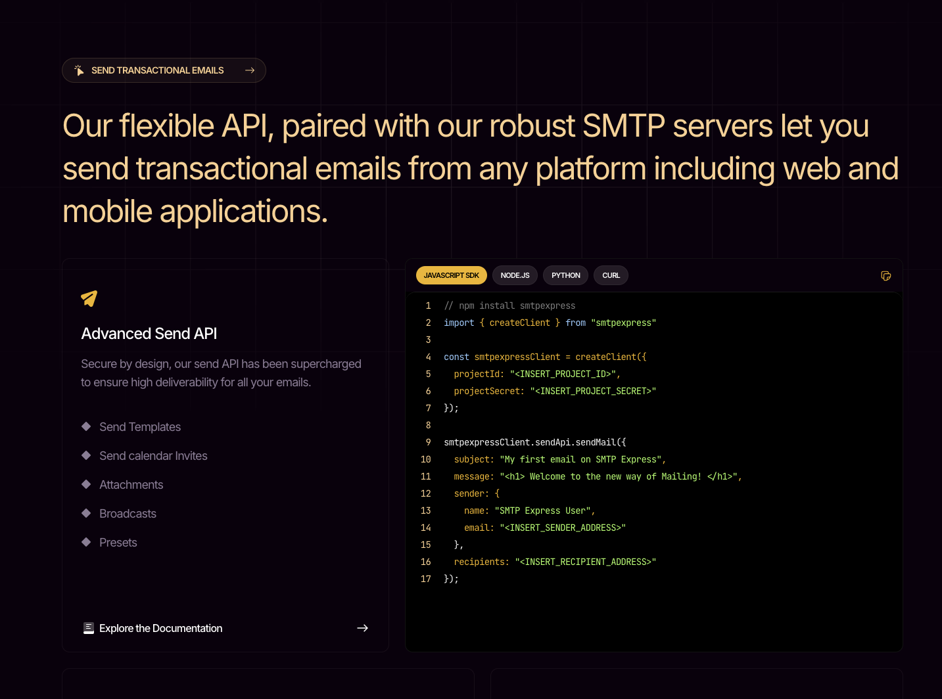Screen dimensions: 942x699
Task: Click the subject code line
Action: pyautogui.click(x=560, y=459)
